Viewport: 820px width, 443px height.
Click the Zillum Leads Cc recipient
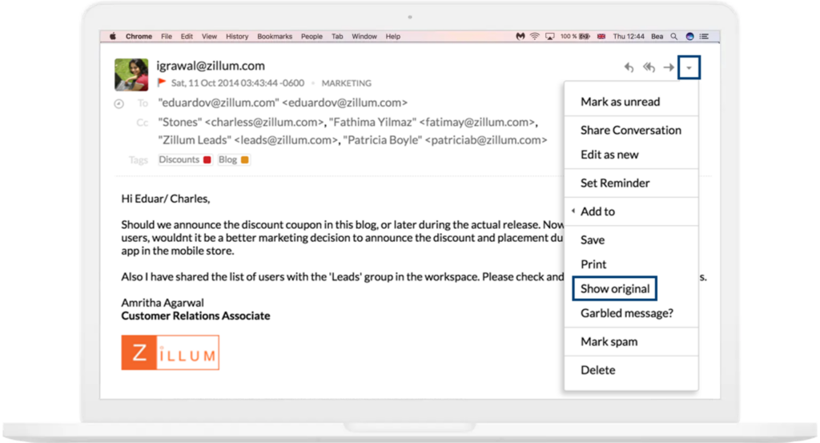248,140
